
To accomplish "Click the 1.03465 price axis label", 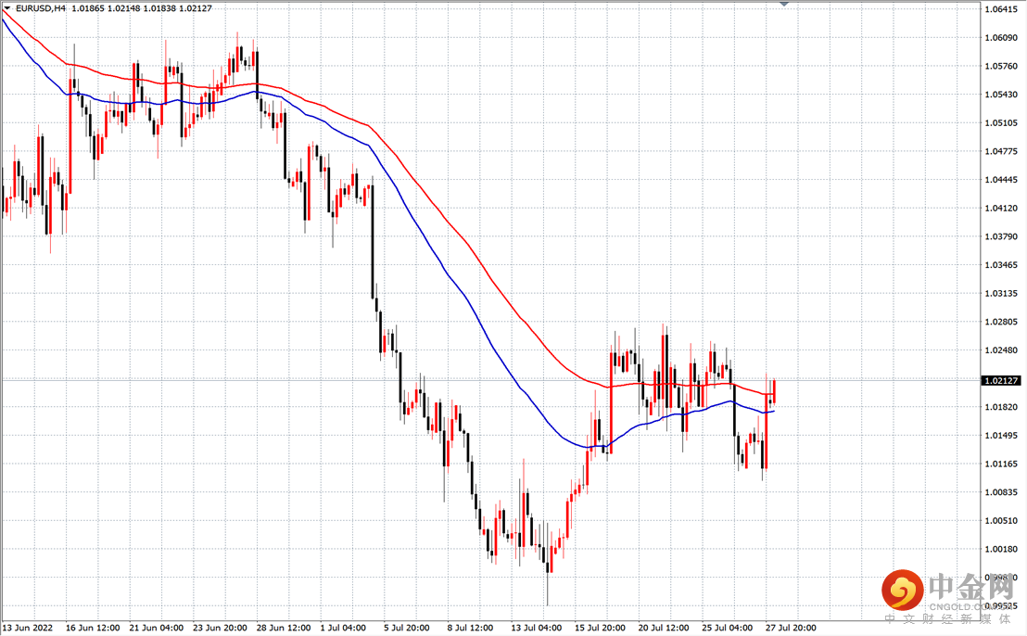I will point(1001,265).
